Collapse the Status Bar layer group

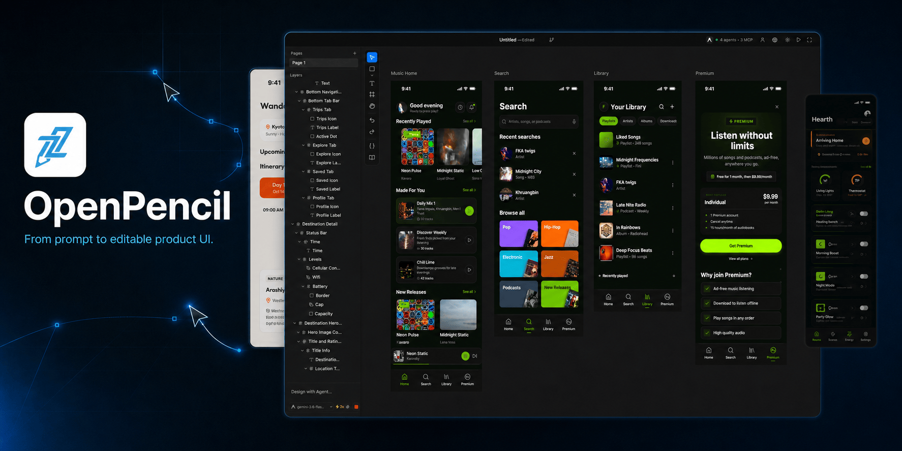(x=296, y=233)
